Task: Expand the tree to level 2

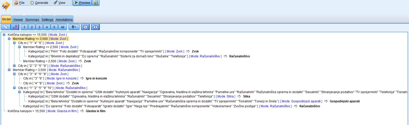Action: point(32,27)
